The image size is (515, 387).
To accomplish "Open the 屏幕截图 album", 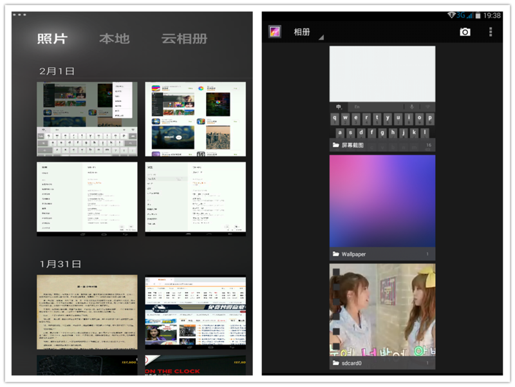I will tap(382, 97).
